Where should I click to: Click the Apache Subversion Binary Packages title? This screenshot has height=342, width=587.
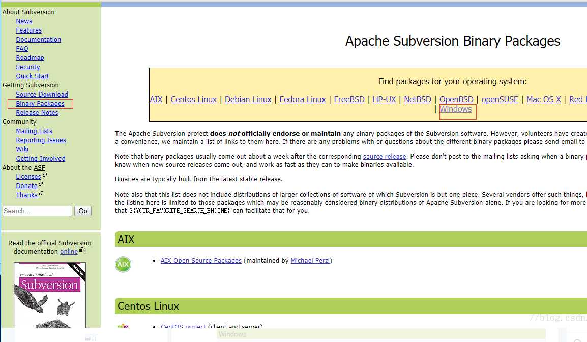click(x=453, y=41)
